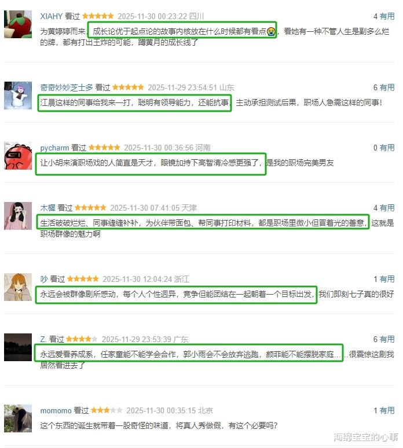Mark momomo's review as 有用
403x448 pixels.
click(387, 410)
